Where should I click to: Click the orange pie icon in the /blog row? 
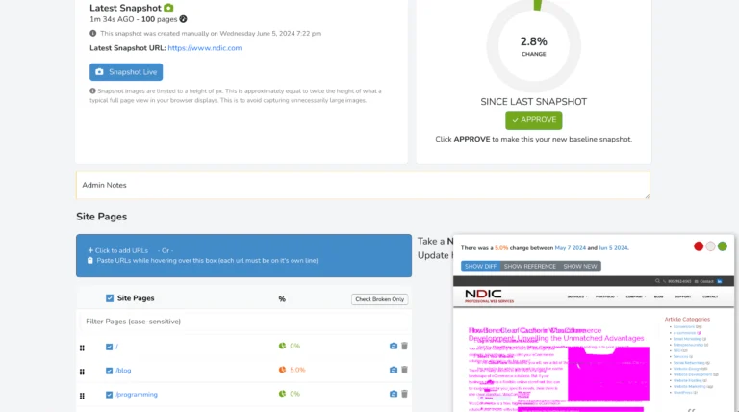pos(282,370)
